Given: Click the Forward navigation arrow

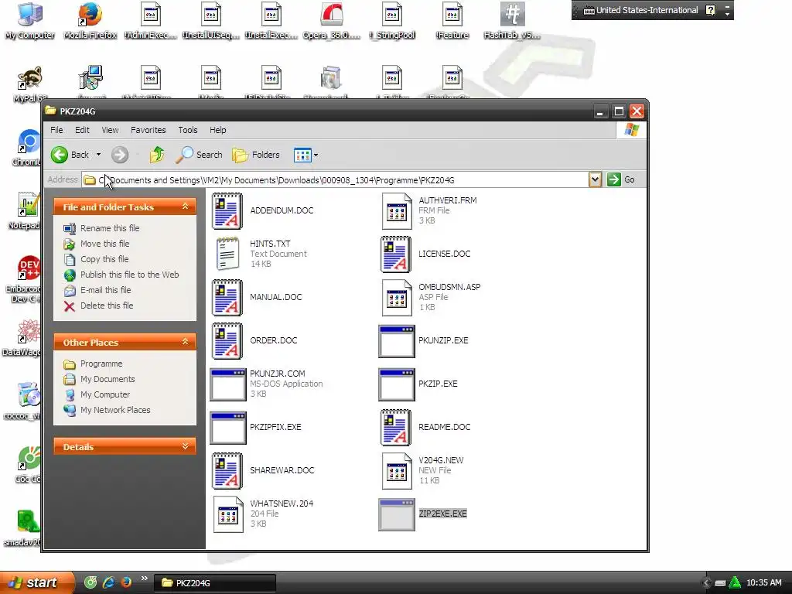Looking at the screenshot, I should (120, 155).
